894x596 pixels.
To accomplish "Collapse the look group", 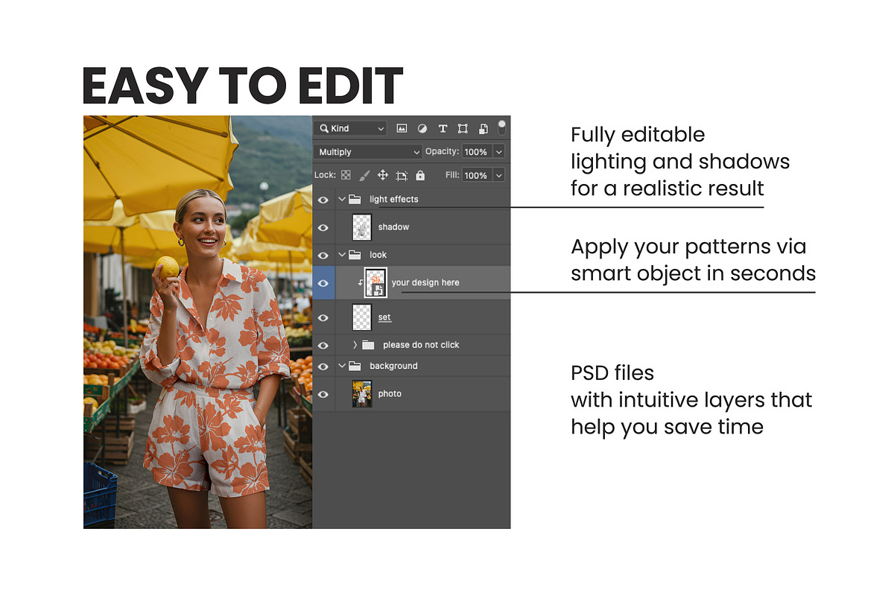I will point(342,255).
